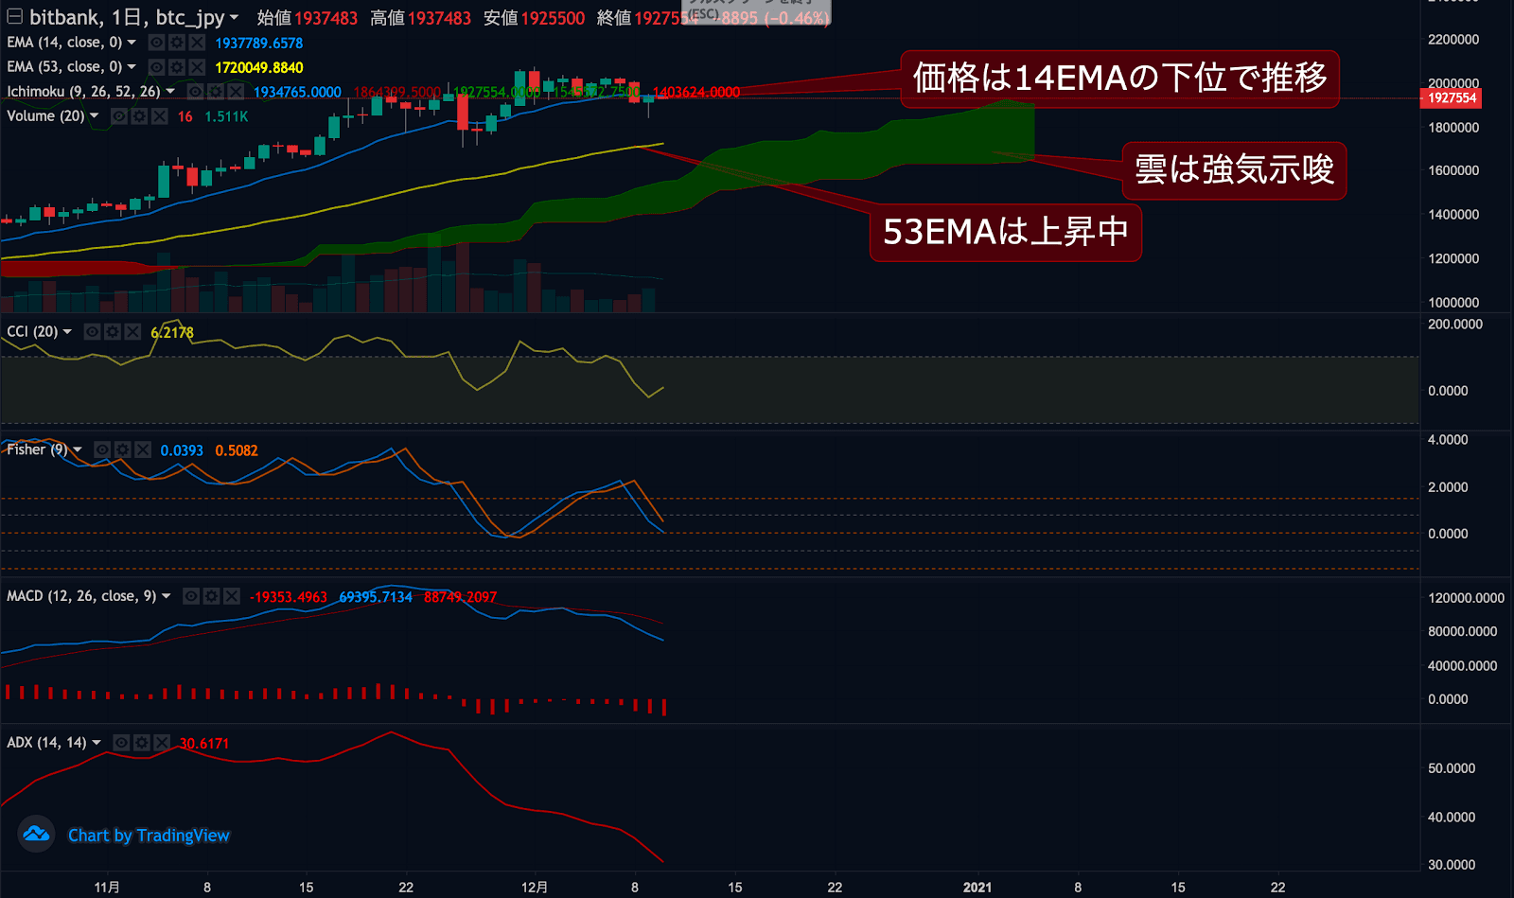Click the 2021 label on the time axis

[977, 888]
